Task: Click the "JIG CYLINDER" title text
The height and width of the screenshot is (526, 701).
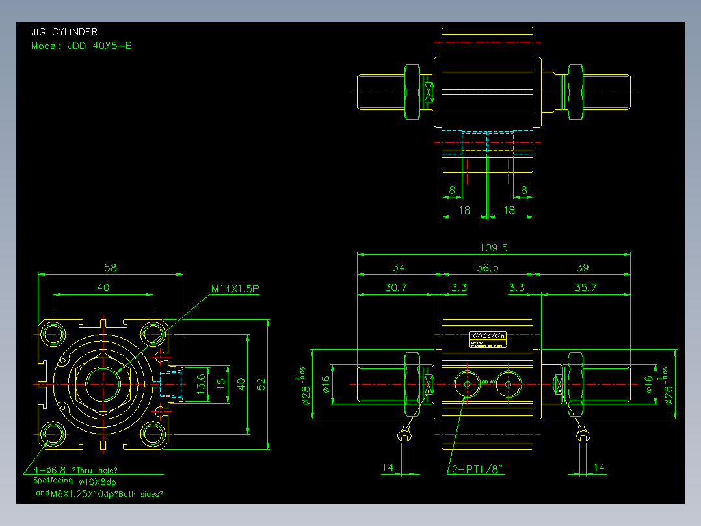Action: (x=64, y=32)
